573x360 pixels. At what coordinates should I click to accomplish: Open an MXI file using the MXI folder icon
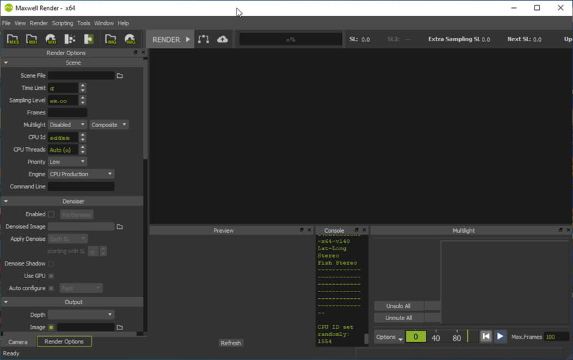[x=32, y=39]
